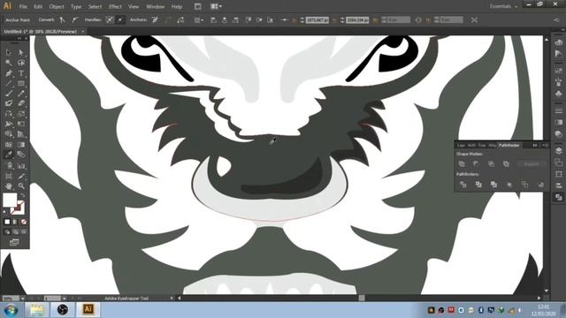566x318 pixels.
Task: Select the Type tool
Action: 21,73
